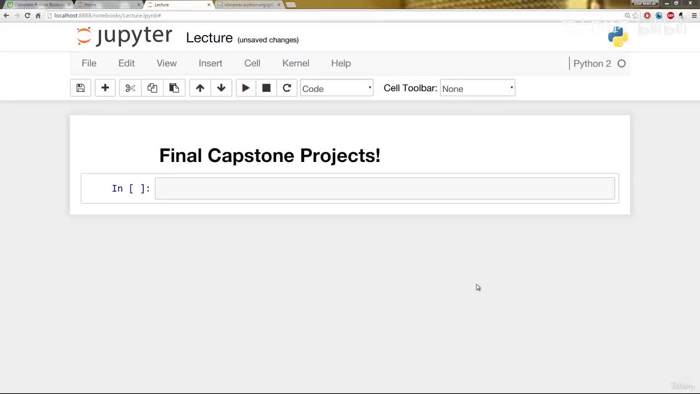
Task: Open the Cell menu
Action: point(252,63)
